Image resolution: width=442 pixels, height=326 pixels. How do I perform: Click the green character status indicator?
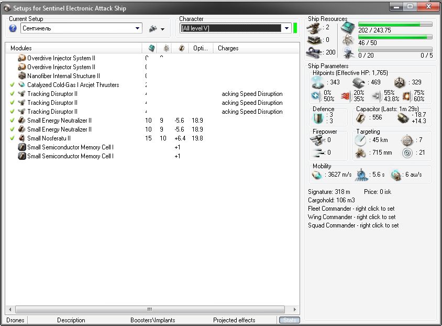click(295, 28)
